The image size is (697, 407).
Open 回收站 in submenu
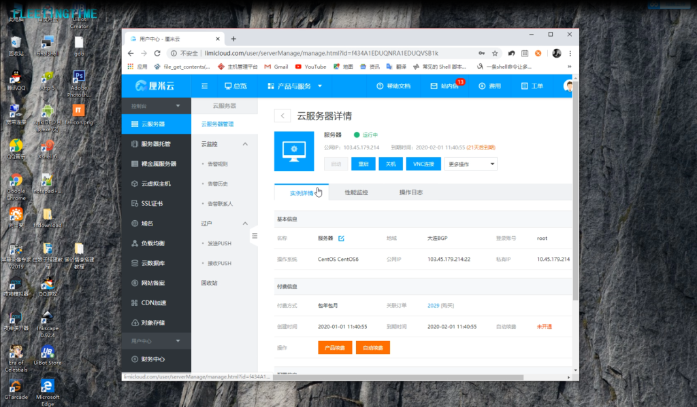pos(209,283)
